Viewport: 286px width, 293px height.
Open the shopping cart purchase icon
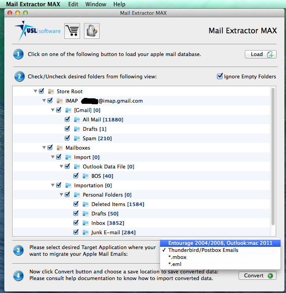click(x=72, y=31)
